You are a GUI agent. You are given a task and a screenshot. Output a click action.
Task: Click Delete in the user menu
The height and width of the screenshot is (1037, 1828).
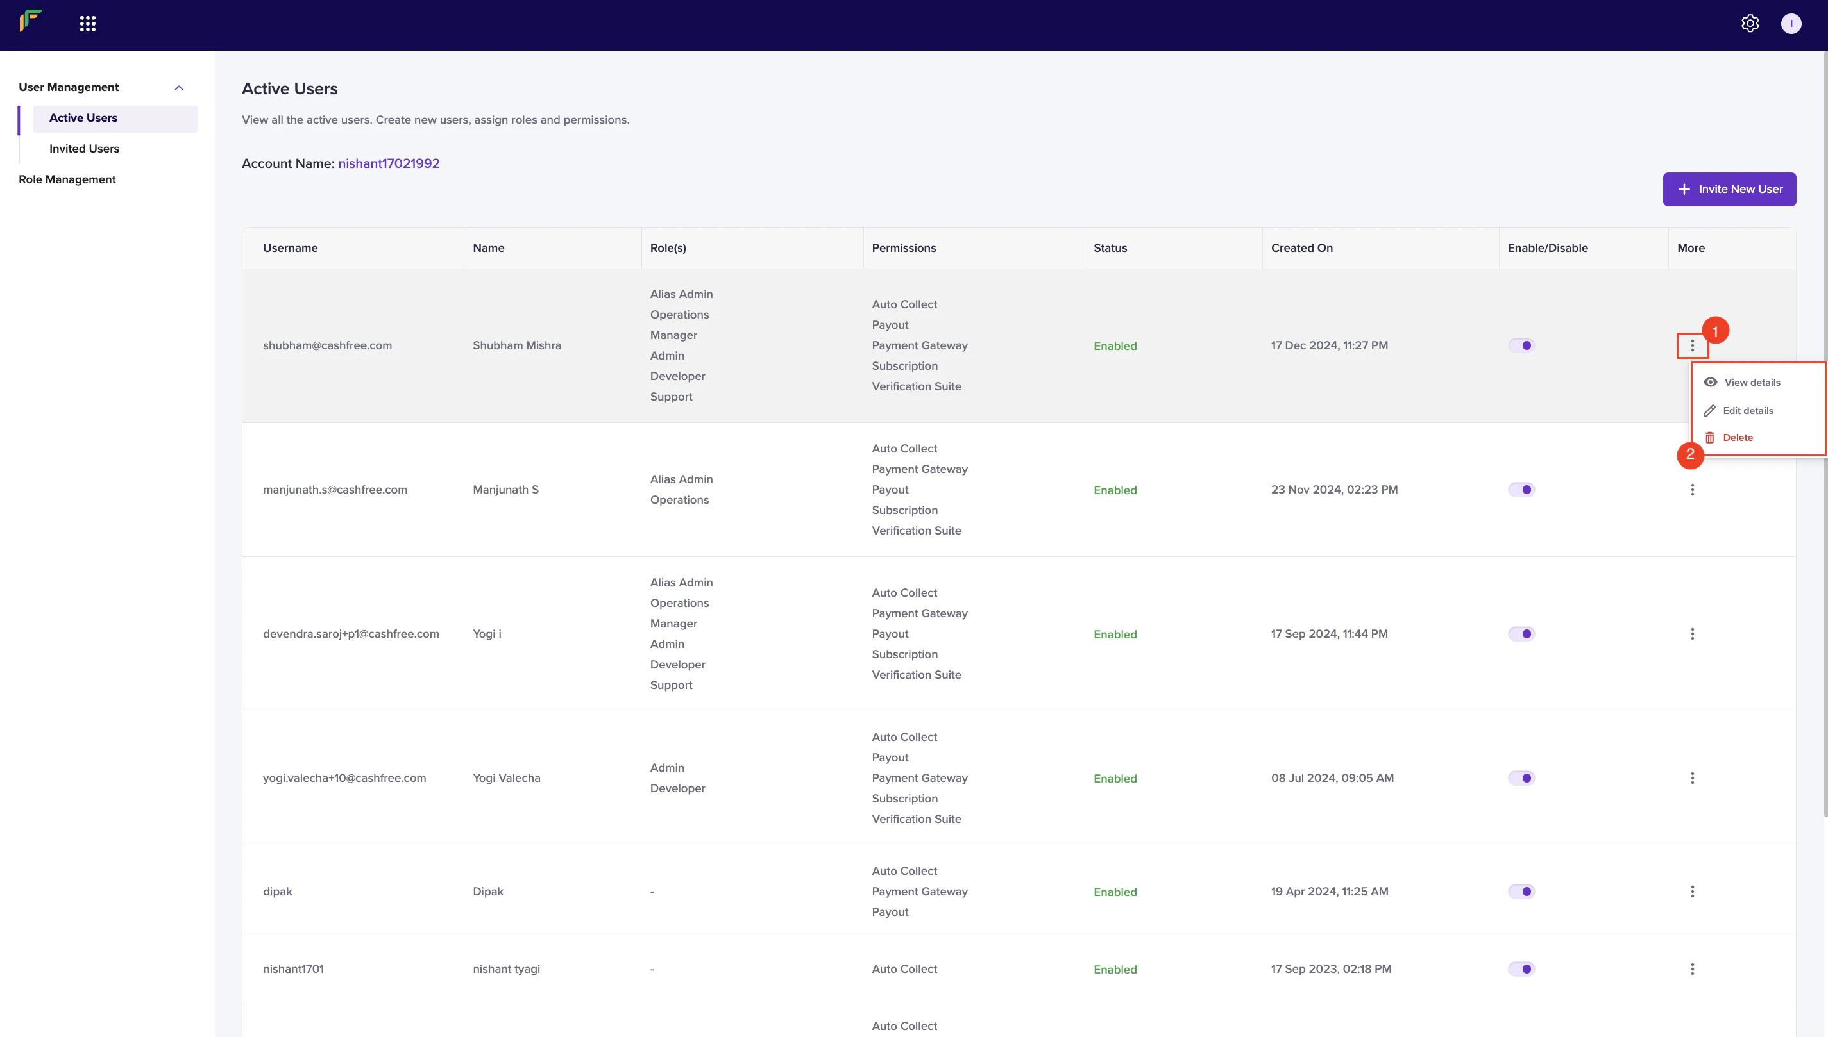[1737, 438]
